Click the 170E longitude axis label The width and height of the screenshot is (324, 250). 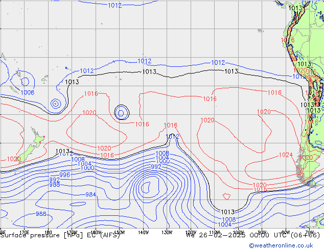click(24, 233)
